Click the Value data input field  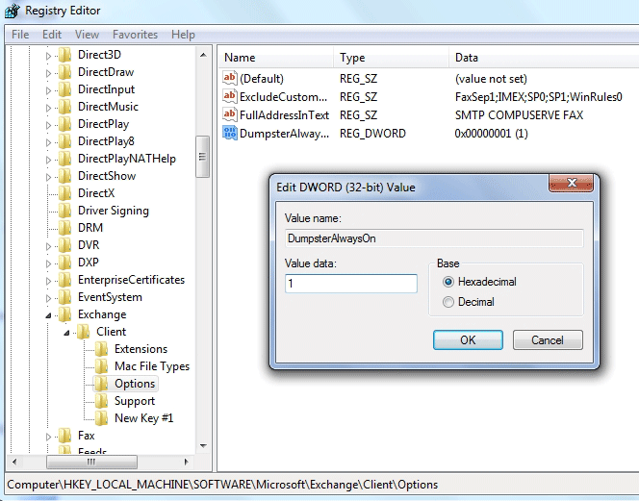[x=350, y=284]
